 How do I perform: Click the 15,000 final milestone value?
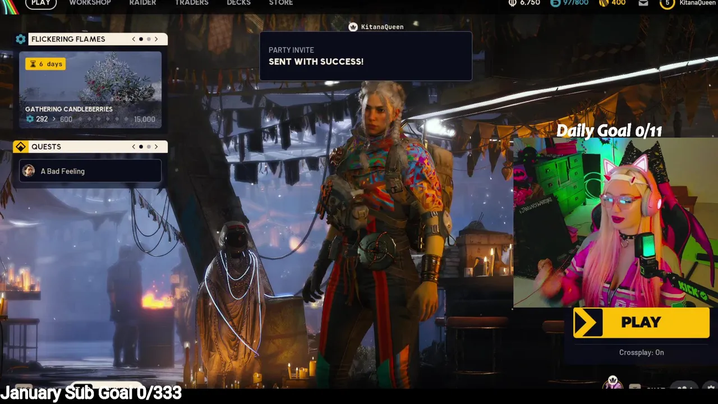click(144, 119)
